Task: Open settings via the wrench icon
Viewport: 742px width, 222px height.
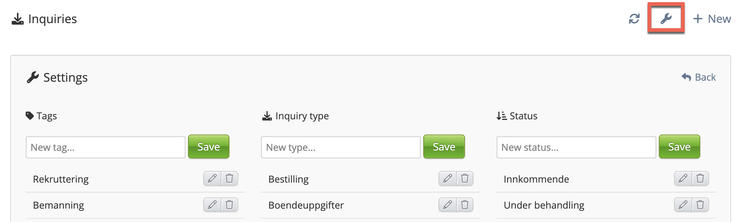Action: click(666, 18)
